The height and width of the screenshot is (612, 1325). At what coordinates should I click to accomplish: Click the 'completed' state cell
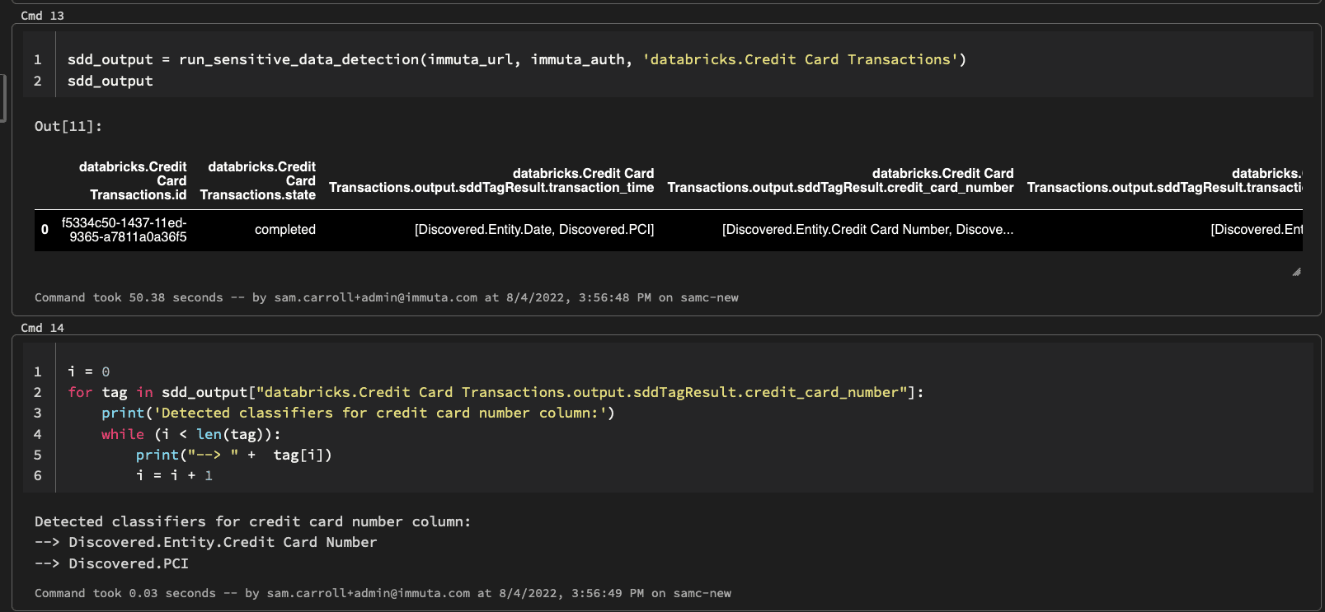(x=285, y=230)
